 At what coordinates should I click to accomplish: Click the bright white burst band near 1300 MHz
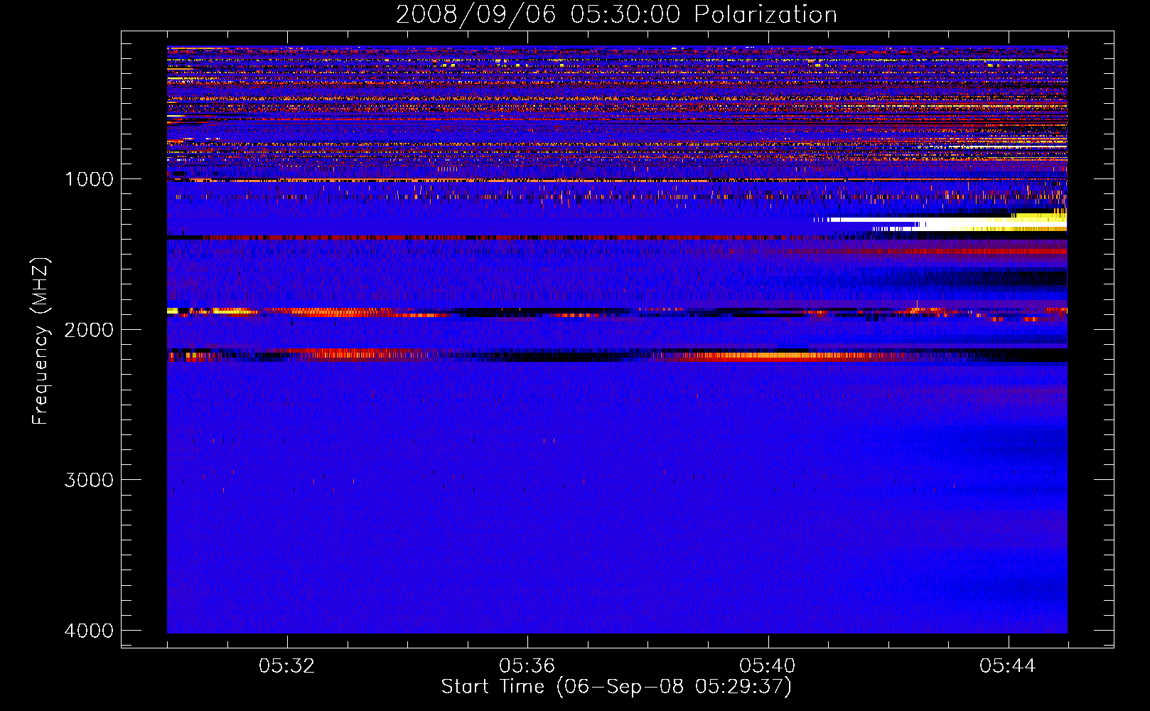(940, 224)
